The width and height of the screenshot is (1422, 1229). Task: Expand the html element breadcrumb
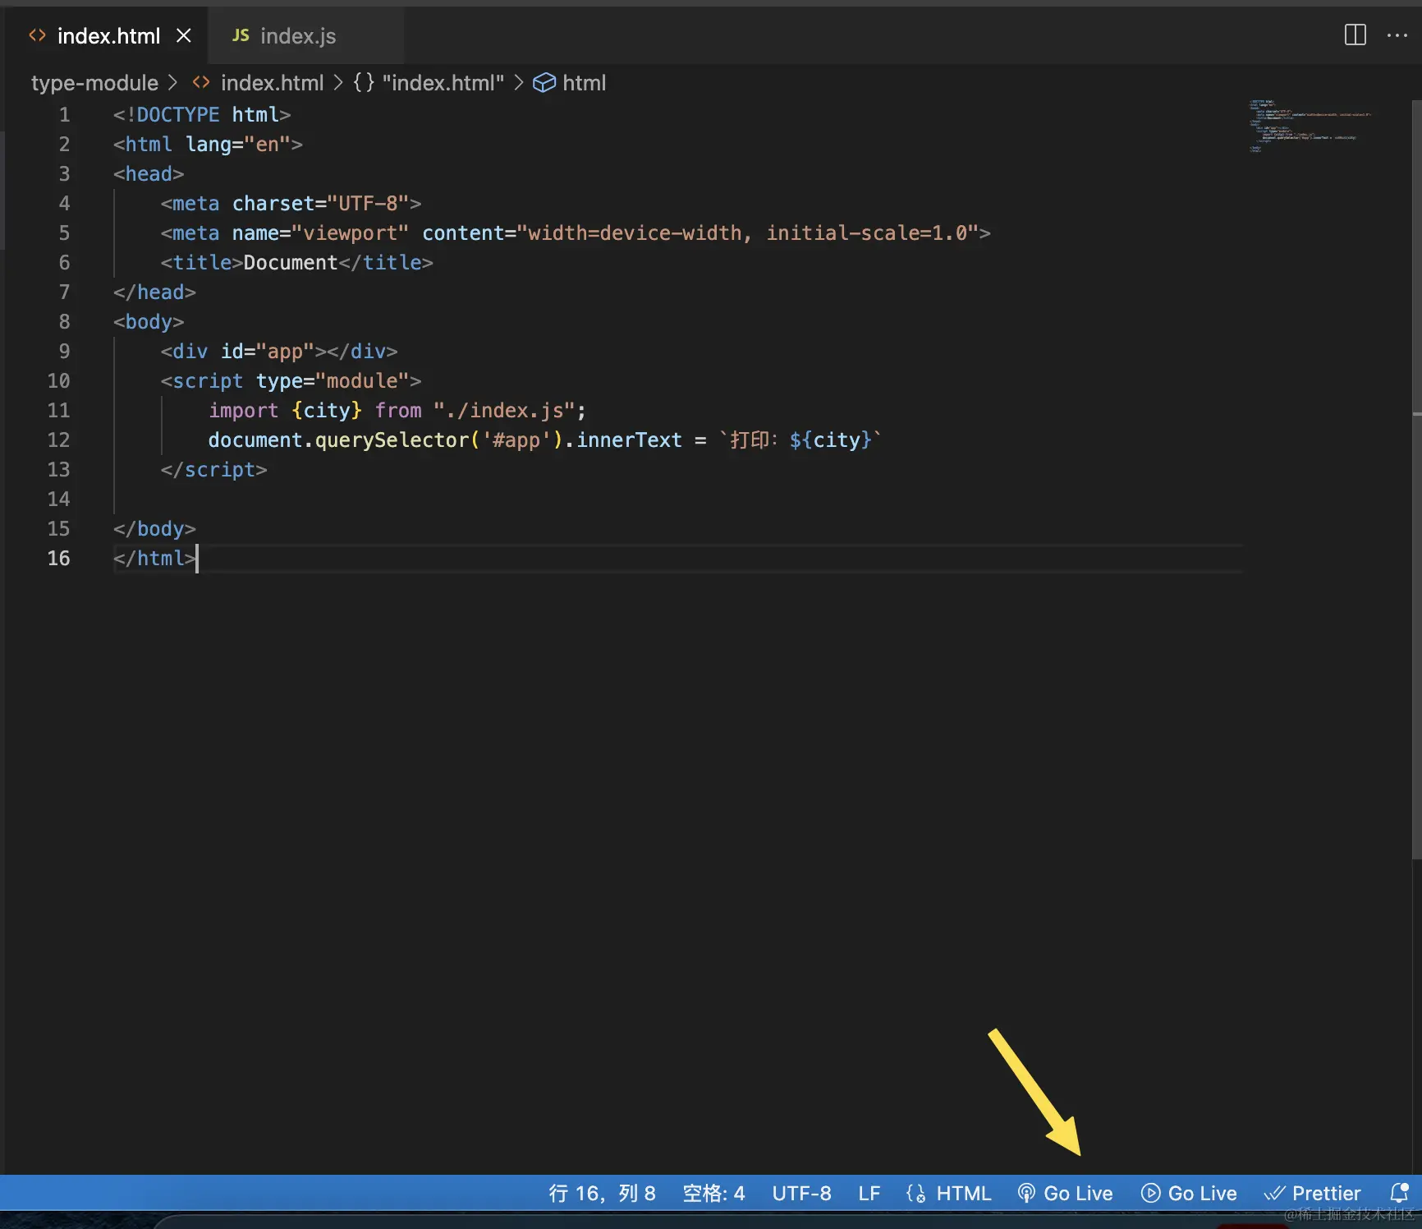(570, 83)
